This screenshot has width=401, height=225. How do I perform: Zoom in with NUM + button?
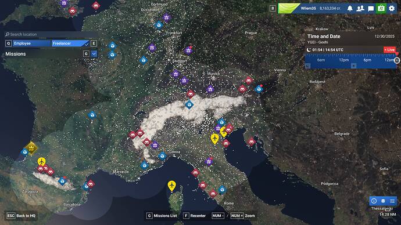point(237,216)
